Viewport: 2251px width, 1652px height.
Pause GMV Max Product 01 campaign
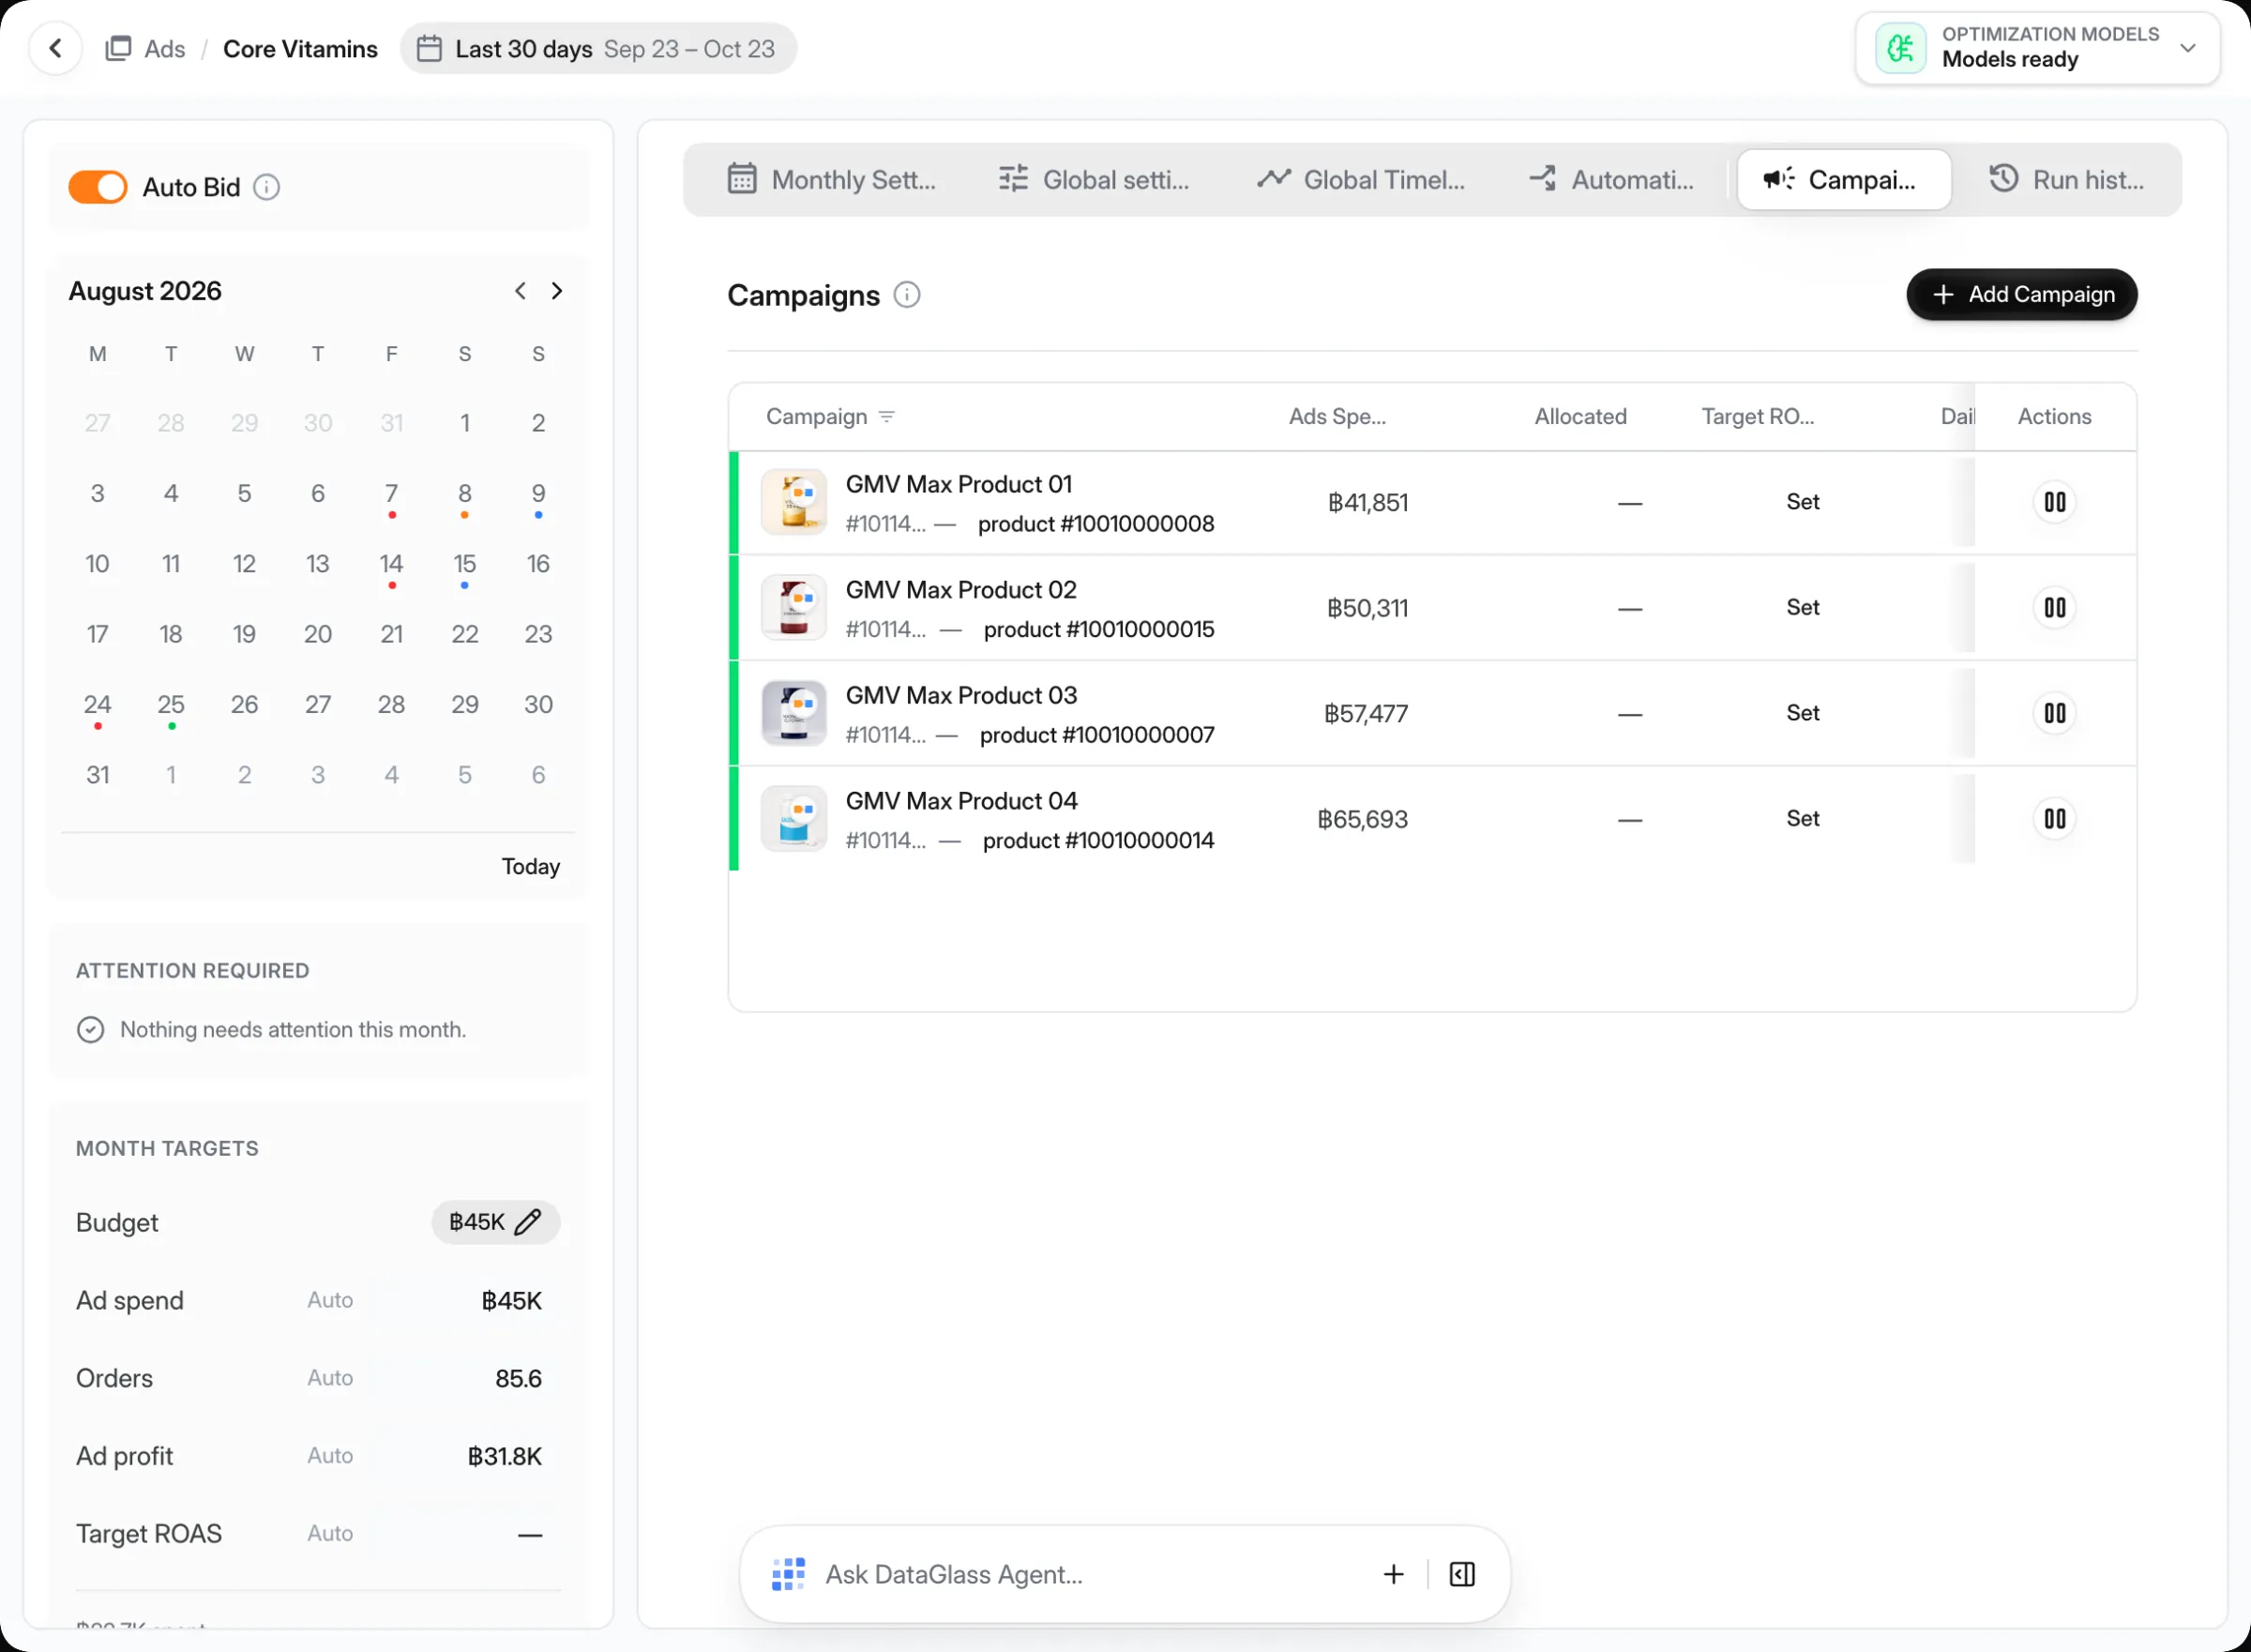point(2054,502)
